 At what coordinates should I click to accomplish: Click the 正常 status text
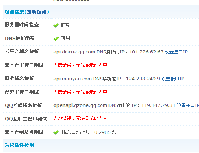pos(65,25)
